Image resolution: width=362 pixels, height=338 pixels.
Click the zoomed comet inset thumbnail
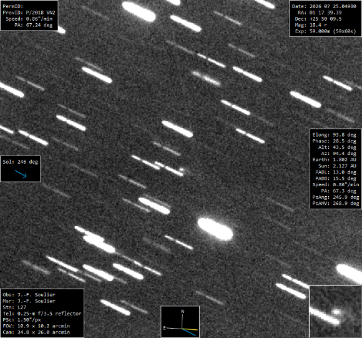click(x=335, y=311)
